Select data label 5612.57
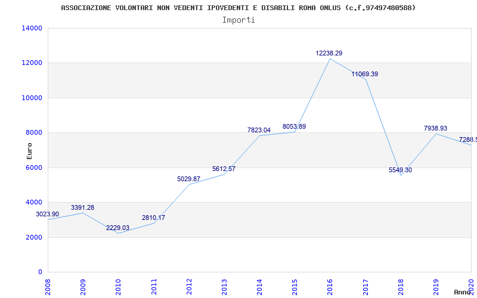This screenshot has height=298, width=477. click(x=224, y=169)
